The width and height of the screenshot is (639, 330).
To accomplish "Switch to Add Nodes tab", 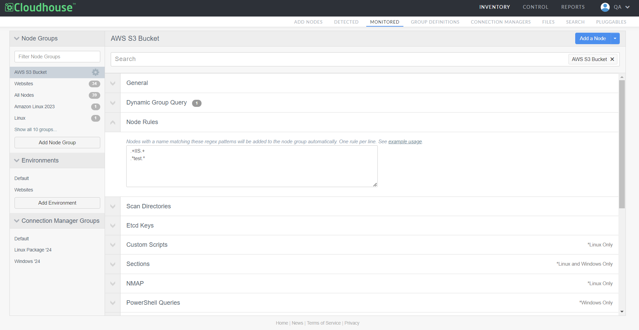I will pyautogui.click(x=308, y=22).
